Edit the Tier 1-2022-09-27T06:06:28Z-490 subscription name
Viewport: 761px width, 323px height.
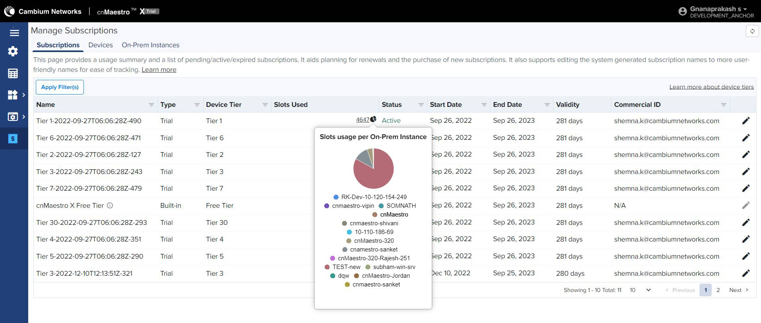pos(746,121)
